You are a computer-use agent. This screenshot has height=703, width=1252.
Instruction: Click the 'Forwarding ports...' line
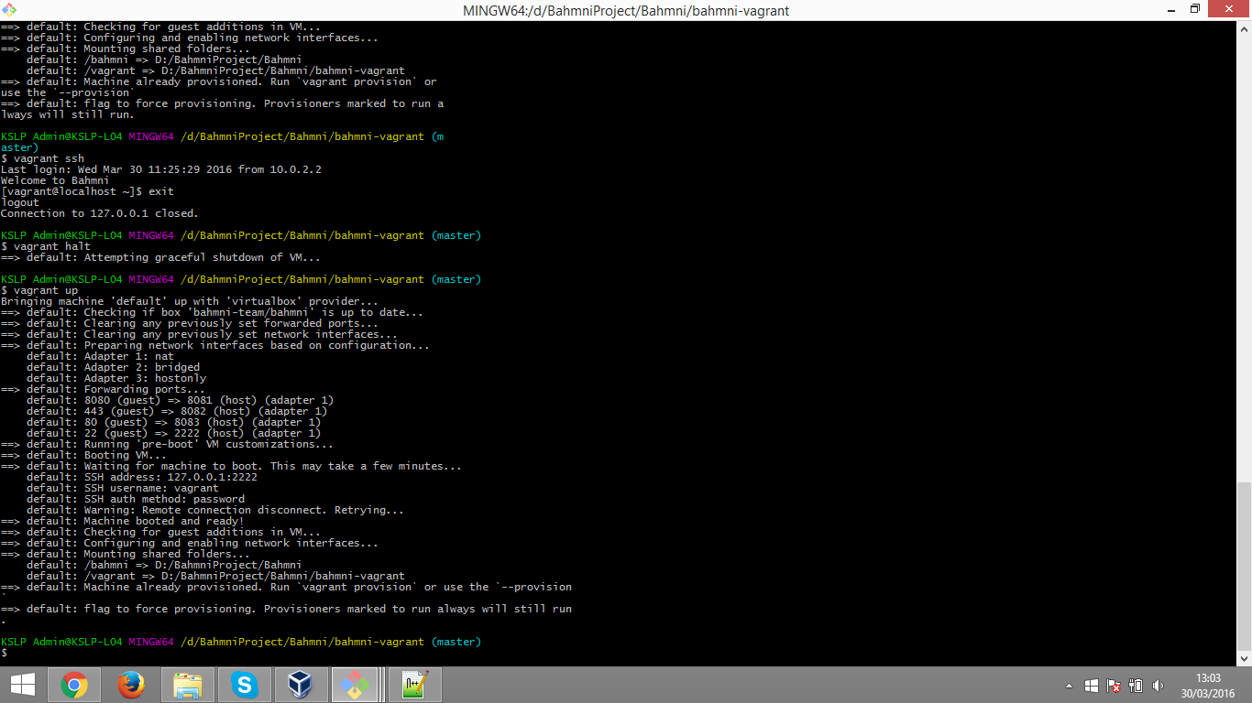[x=104, y=389]
